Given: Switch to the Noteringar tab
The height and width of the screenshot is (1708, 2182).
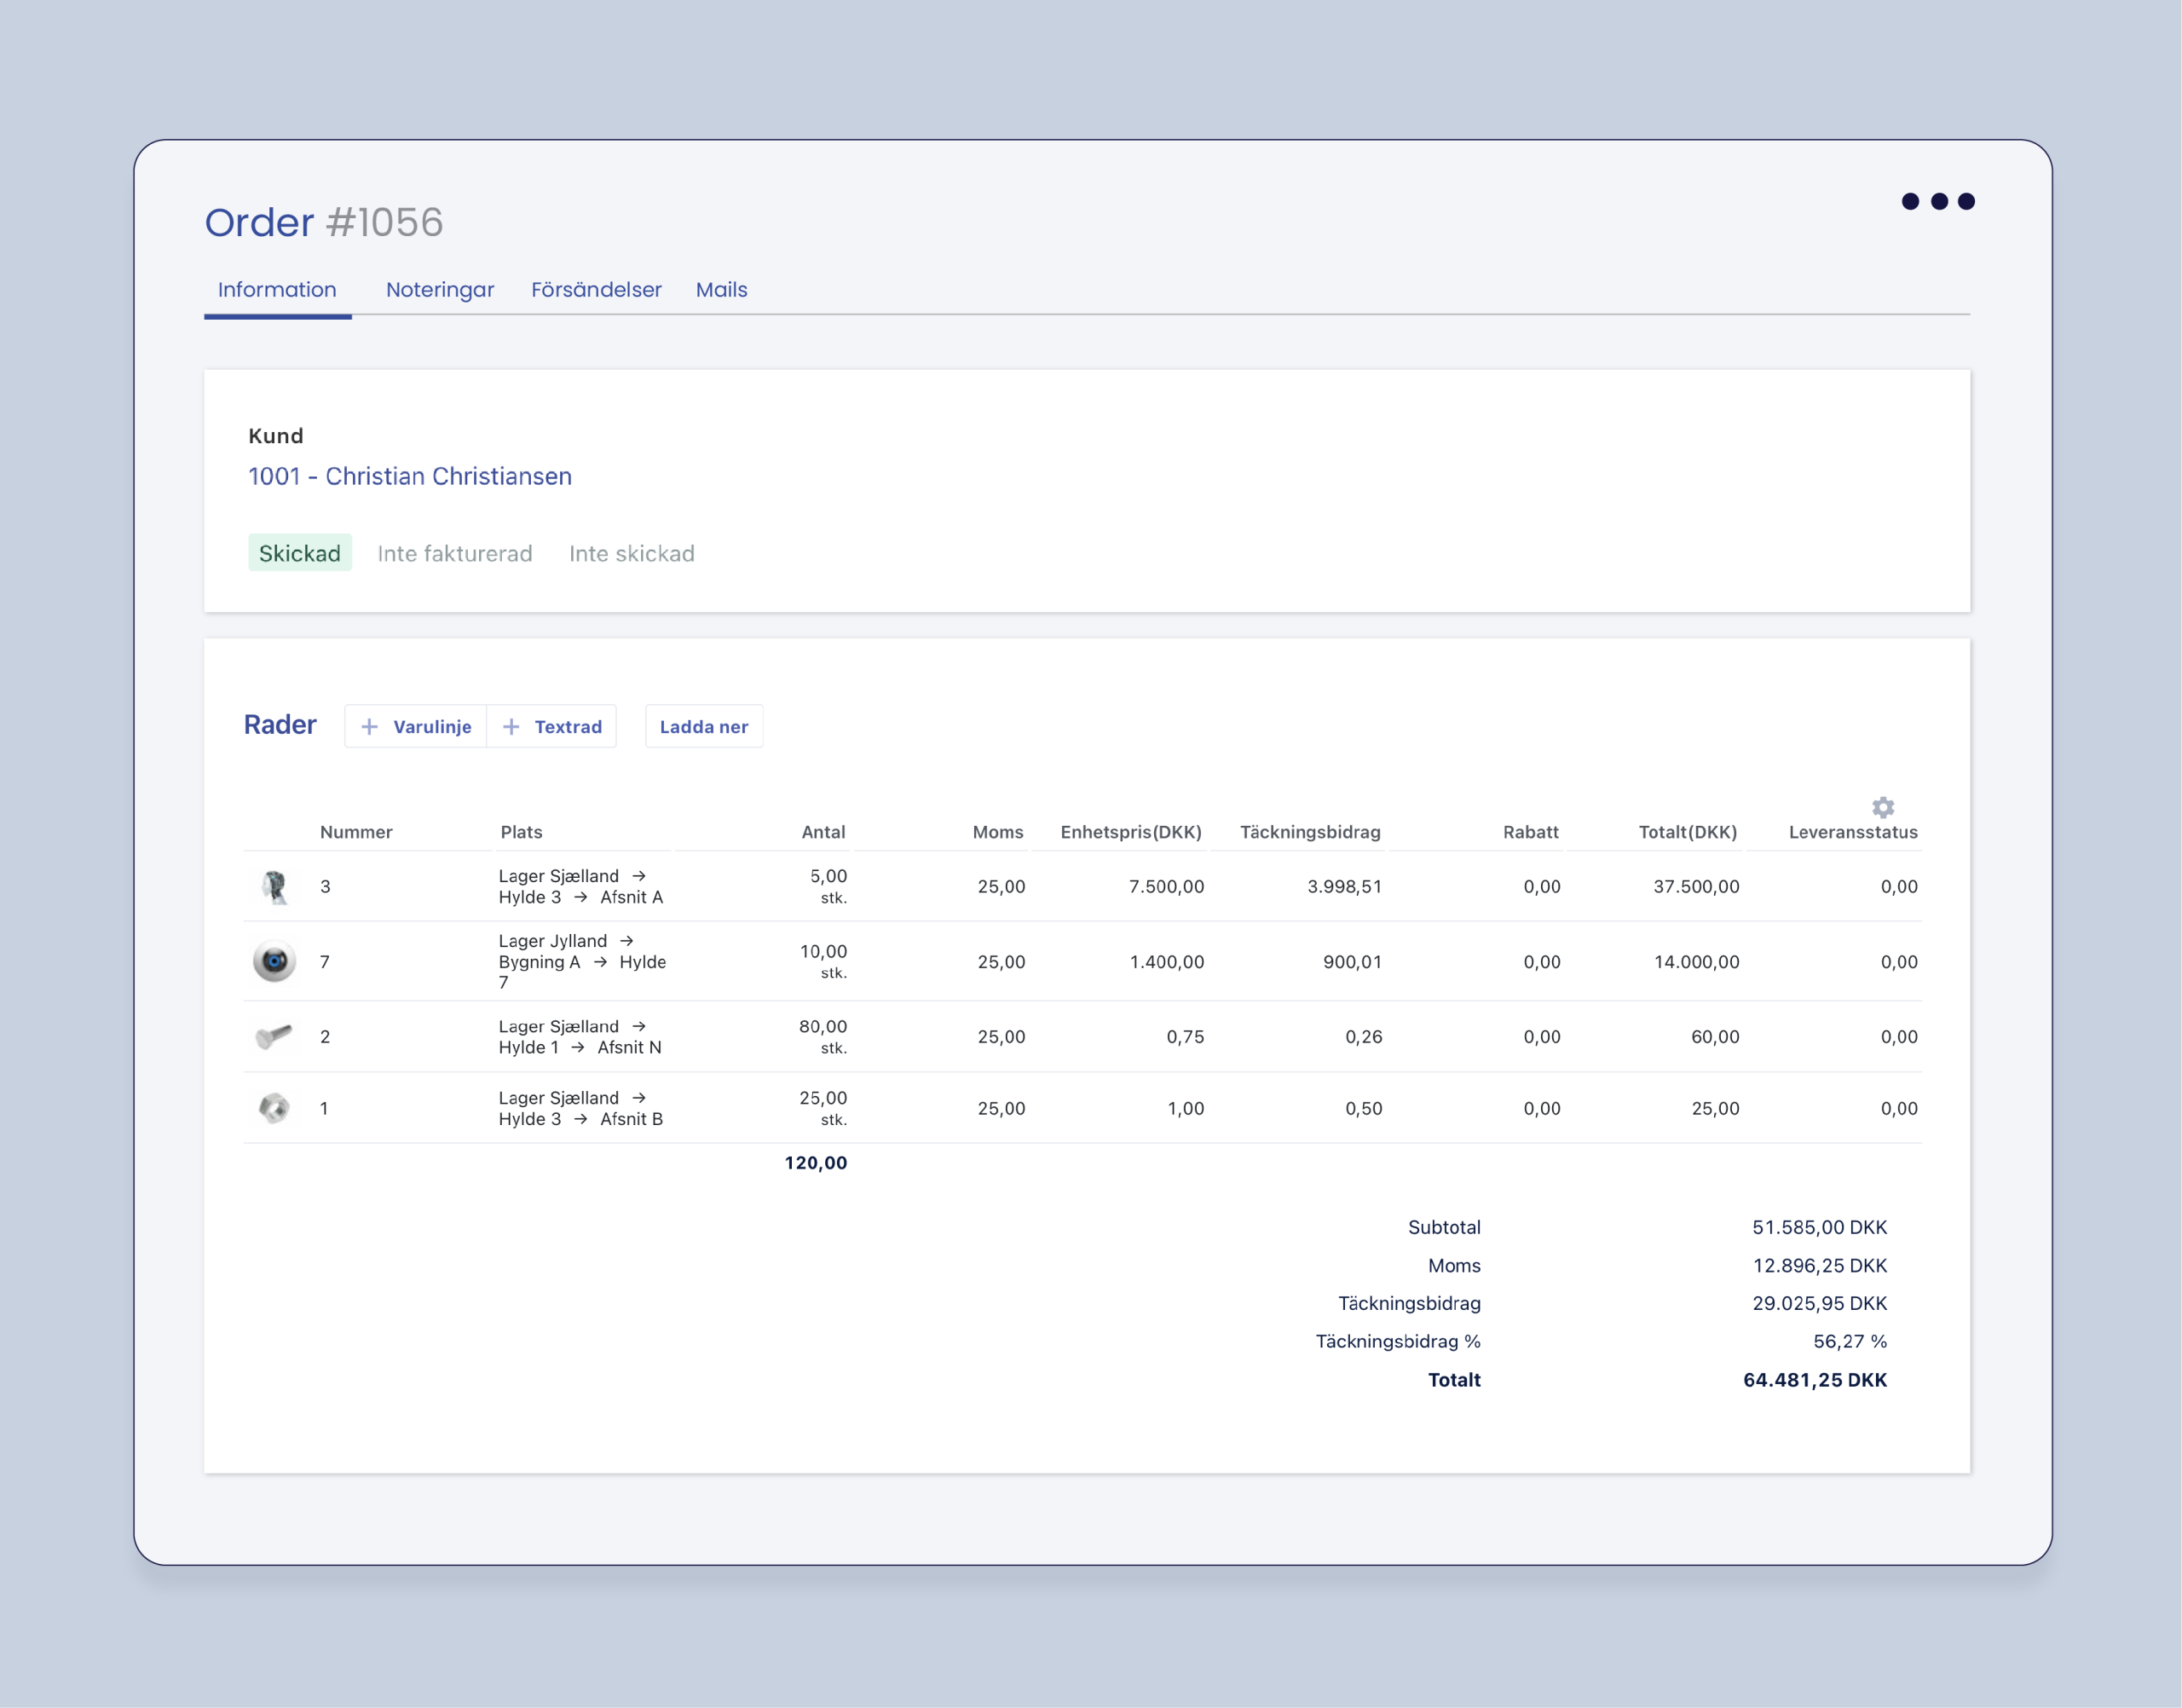Looking at the screenshot, I should coord(440,290).
